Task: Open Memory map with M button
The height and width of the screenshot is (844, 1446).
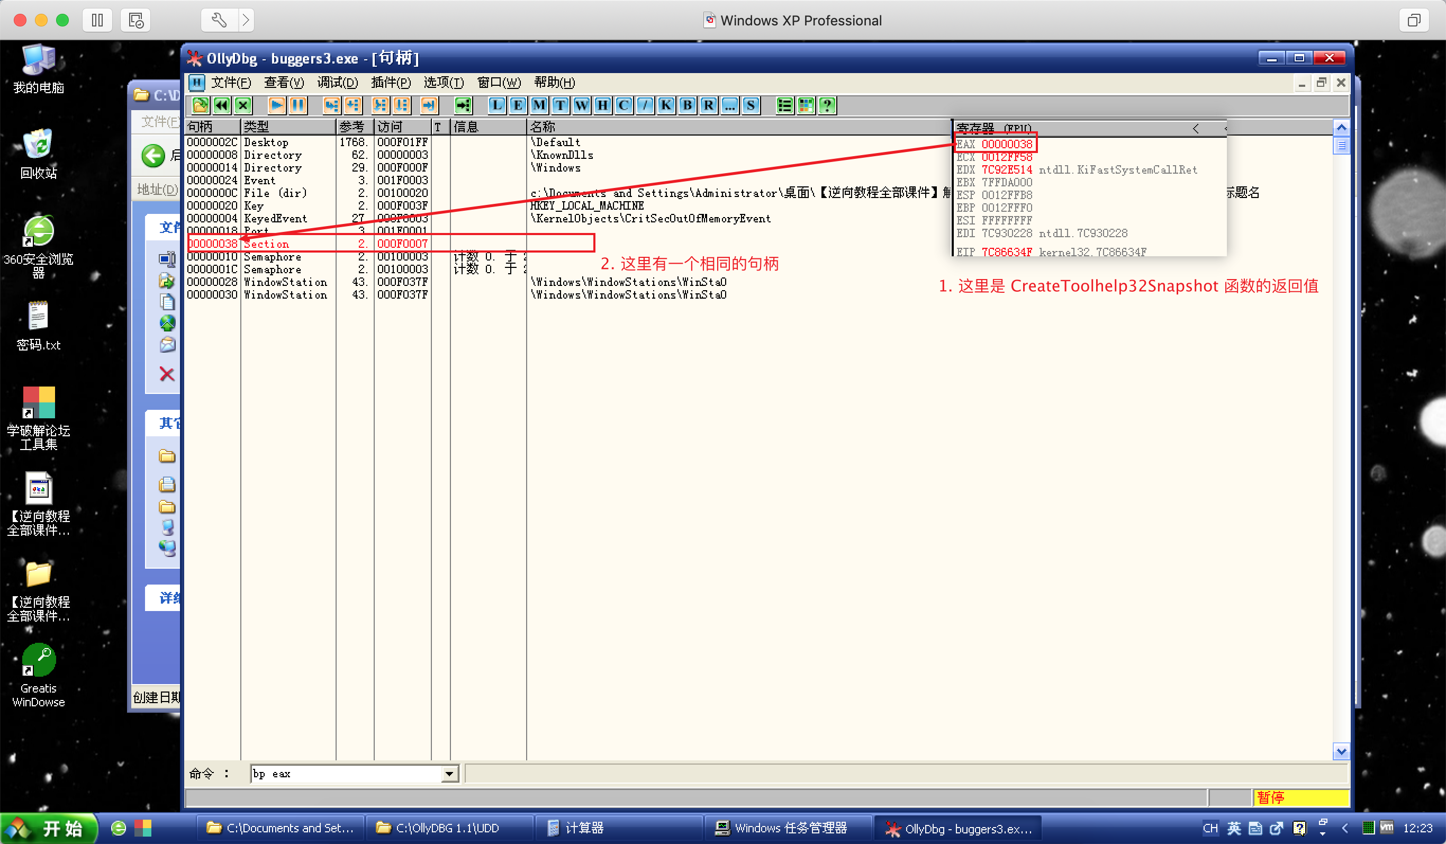Action: tap(539, 105)
